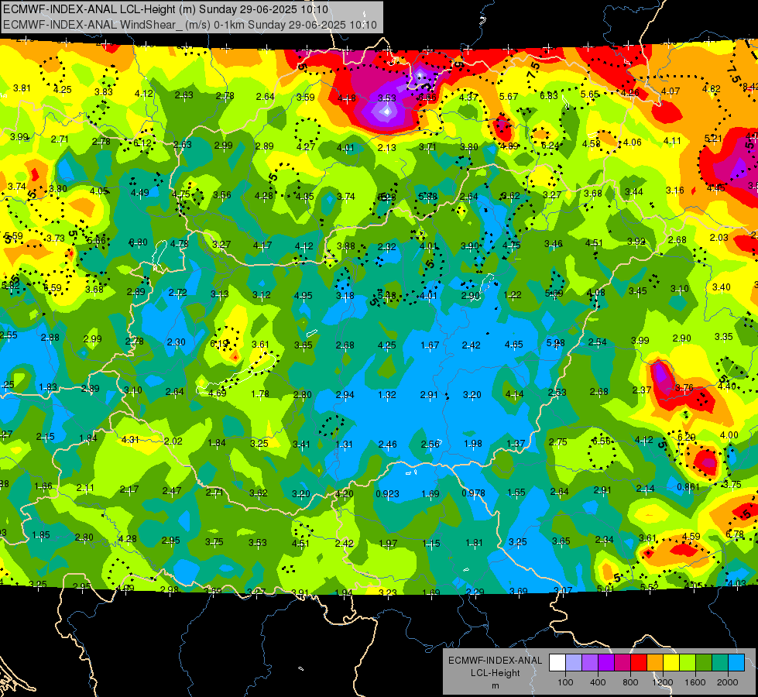The height and width of the screenshot is (697, 758).
Task: Click the map value 6.78
Action: tap(735, 534)
